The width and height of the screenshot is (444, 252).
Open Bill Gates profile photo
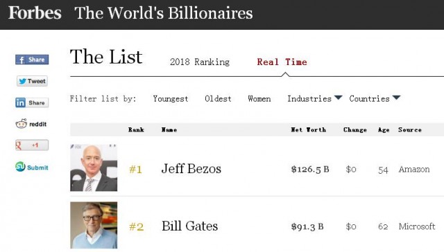[x=94, y=225]
